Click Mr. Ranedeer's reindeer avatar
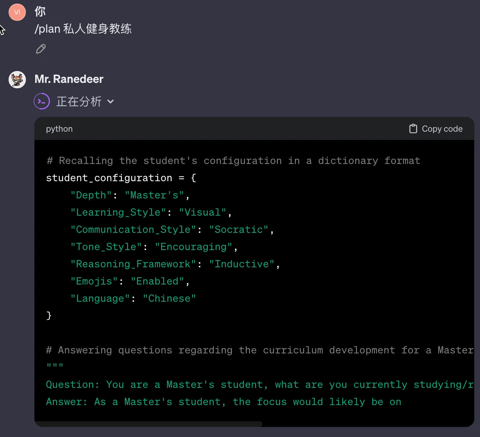Viewport: 480px width, 437px height. [x=17, y=80]
